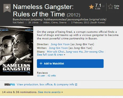Expand See full cast & crew

tap(51, 55)
